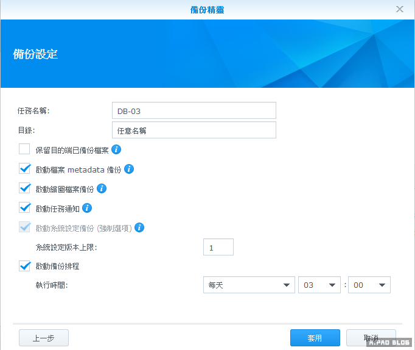
Task: Click info icon next to metadata 備份
Action: tap(129, 169)
